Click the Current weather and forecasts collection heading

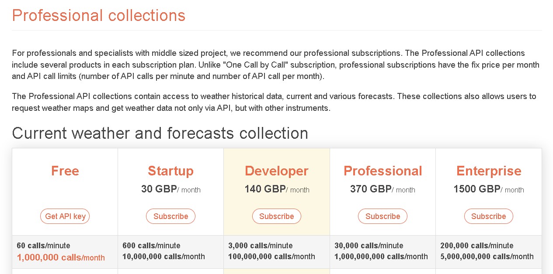pyautogui.click(x=160, y=133)
